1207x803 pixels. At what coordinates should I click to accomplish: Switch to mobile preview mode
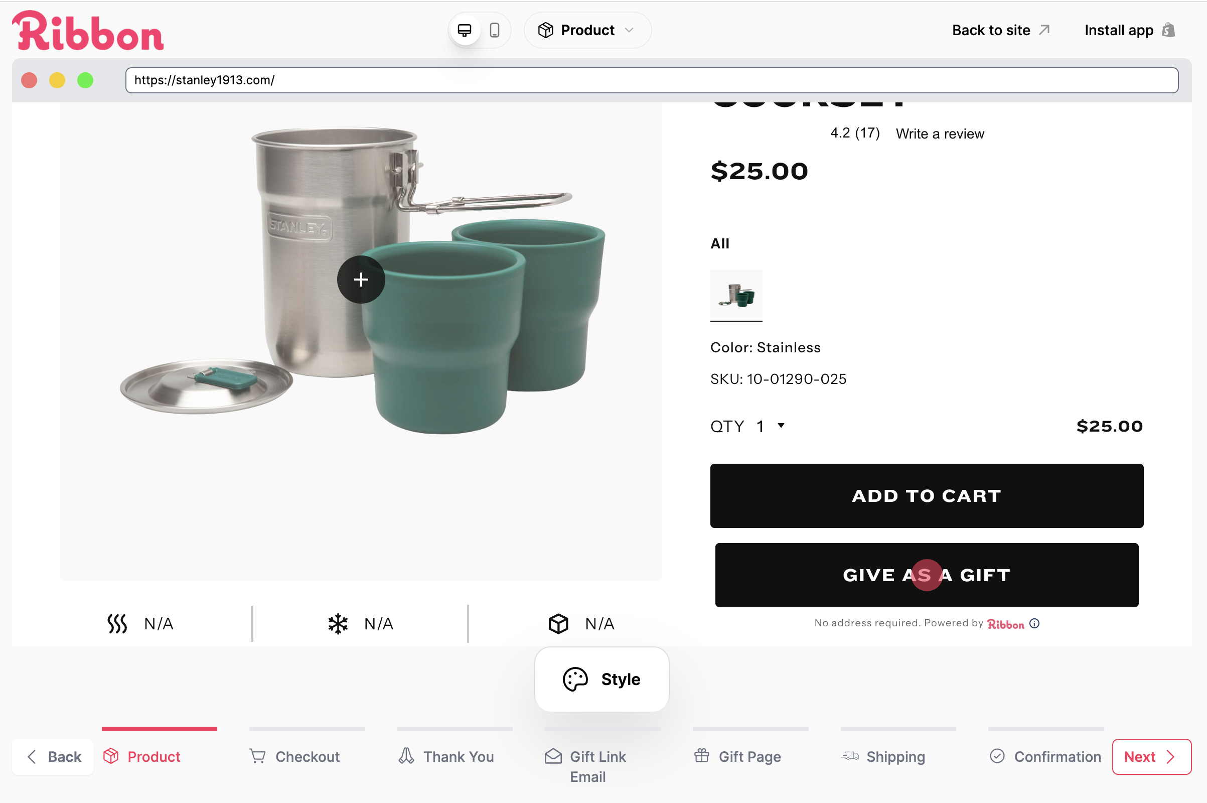(x=495, y=30)
